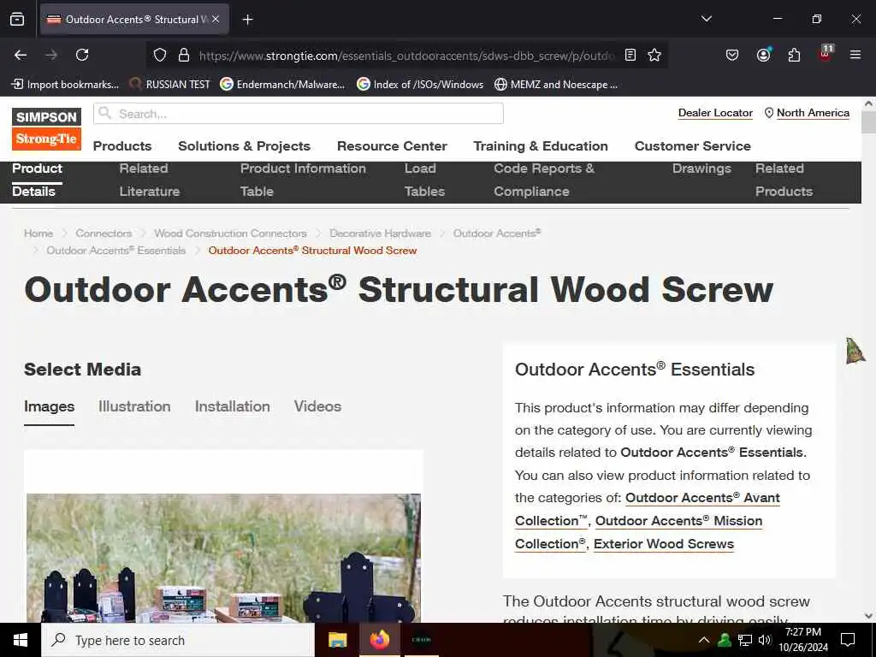This screenshot has width=876, height=657.
Task: Open the Exterior Wood Screws link
Action: pyautogui.click(x=664, y=544)
